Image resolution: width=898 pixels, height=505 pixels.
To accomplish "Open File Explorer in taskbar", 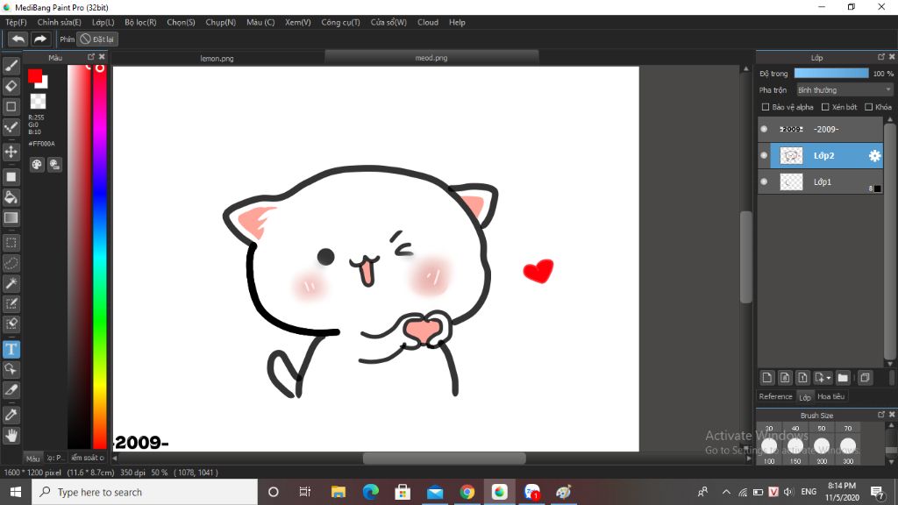I will click(x=338, y=492).
